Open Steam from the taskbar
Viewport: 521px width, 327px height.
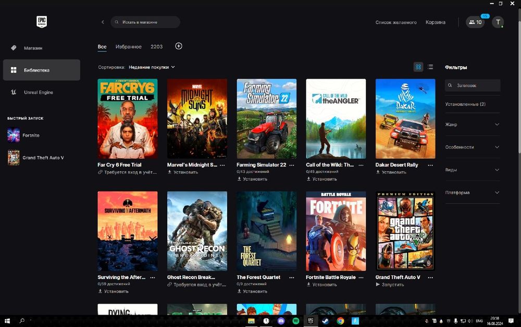coord(325,321)
